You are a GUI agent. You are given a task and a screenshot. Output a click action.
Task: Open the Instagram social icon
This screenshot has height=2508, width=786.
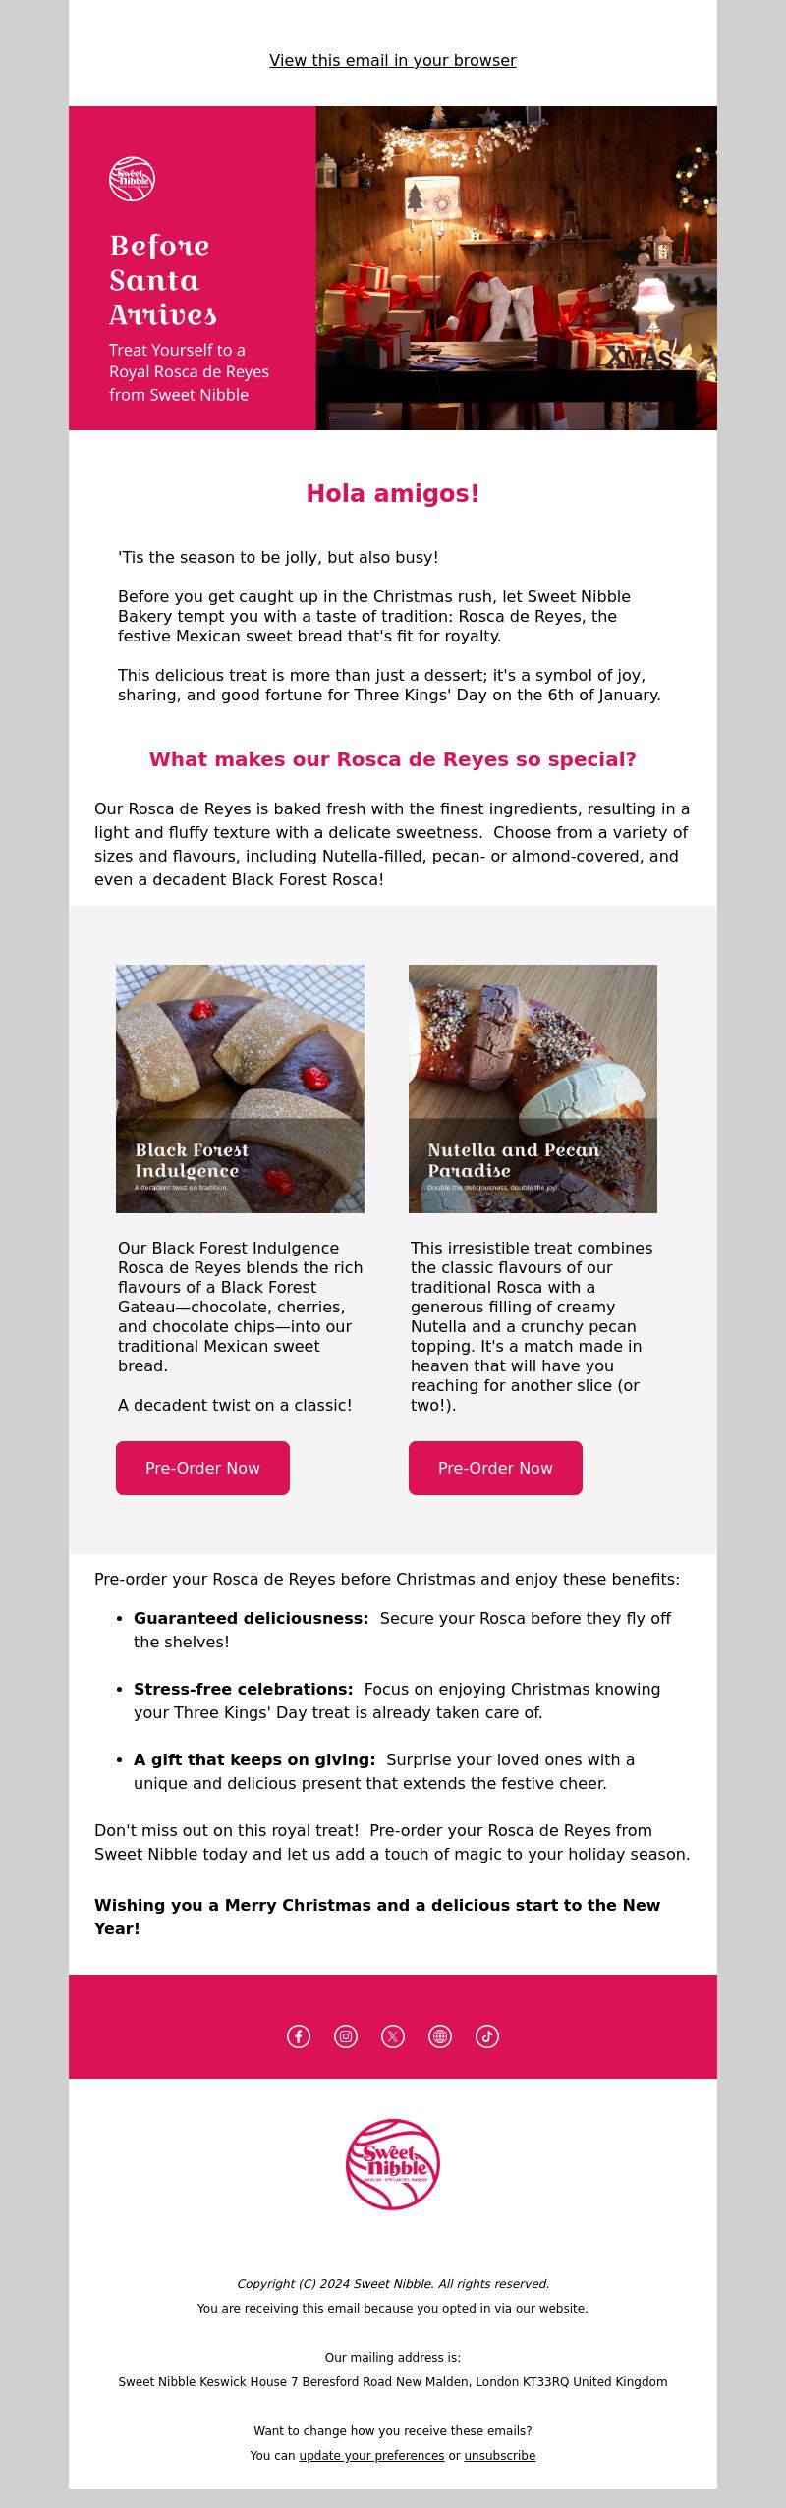click(x=346, y=2036)
